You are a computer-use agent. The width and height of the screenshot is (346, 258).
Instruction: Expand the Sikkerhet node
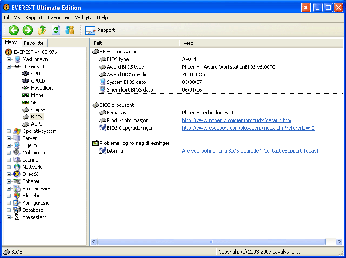click(x=9, y=196)
